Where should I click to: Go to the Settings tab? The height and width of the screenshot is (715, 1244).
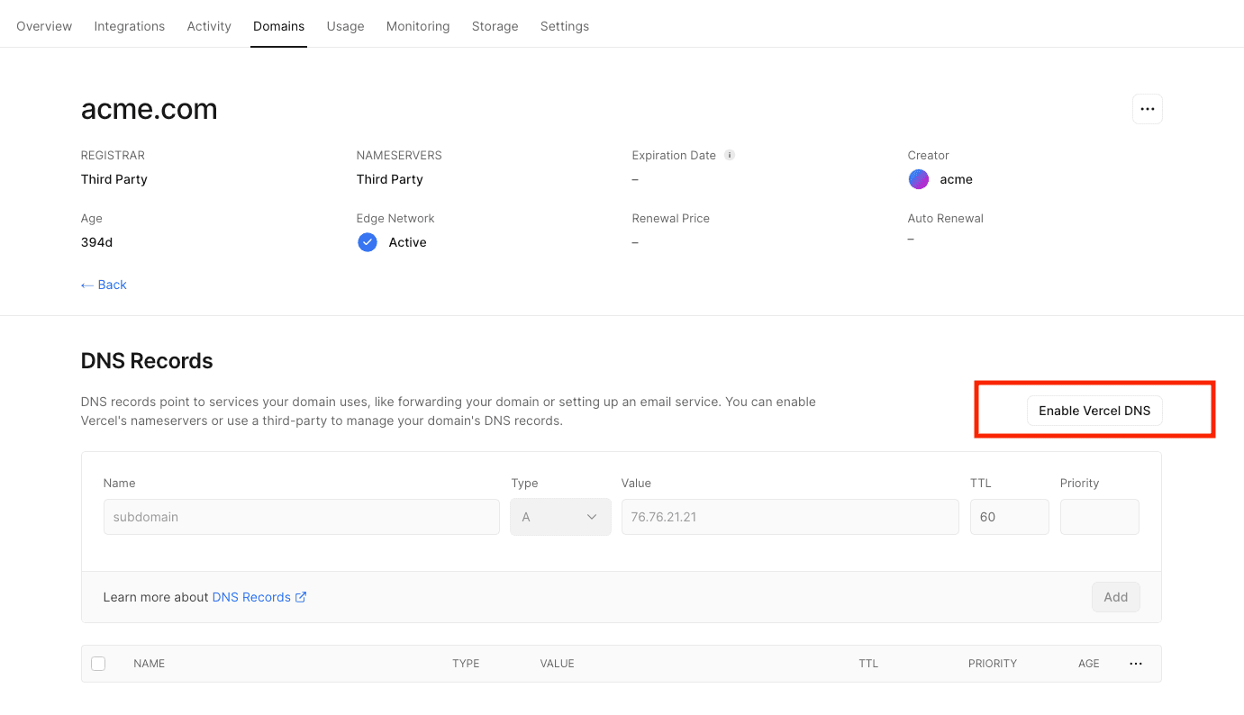click(565, 26)
